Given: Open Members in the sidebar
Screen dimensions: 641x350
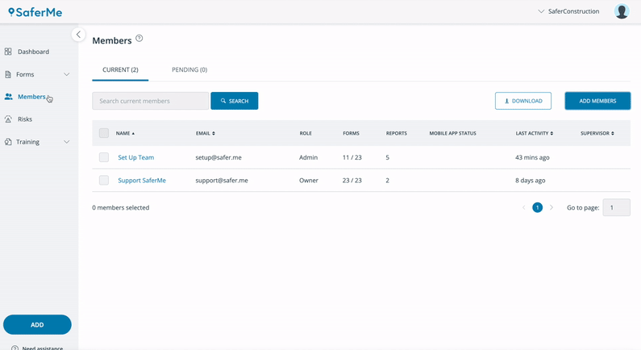Looking at the screenshot, I should point(31,97).
